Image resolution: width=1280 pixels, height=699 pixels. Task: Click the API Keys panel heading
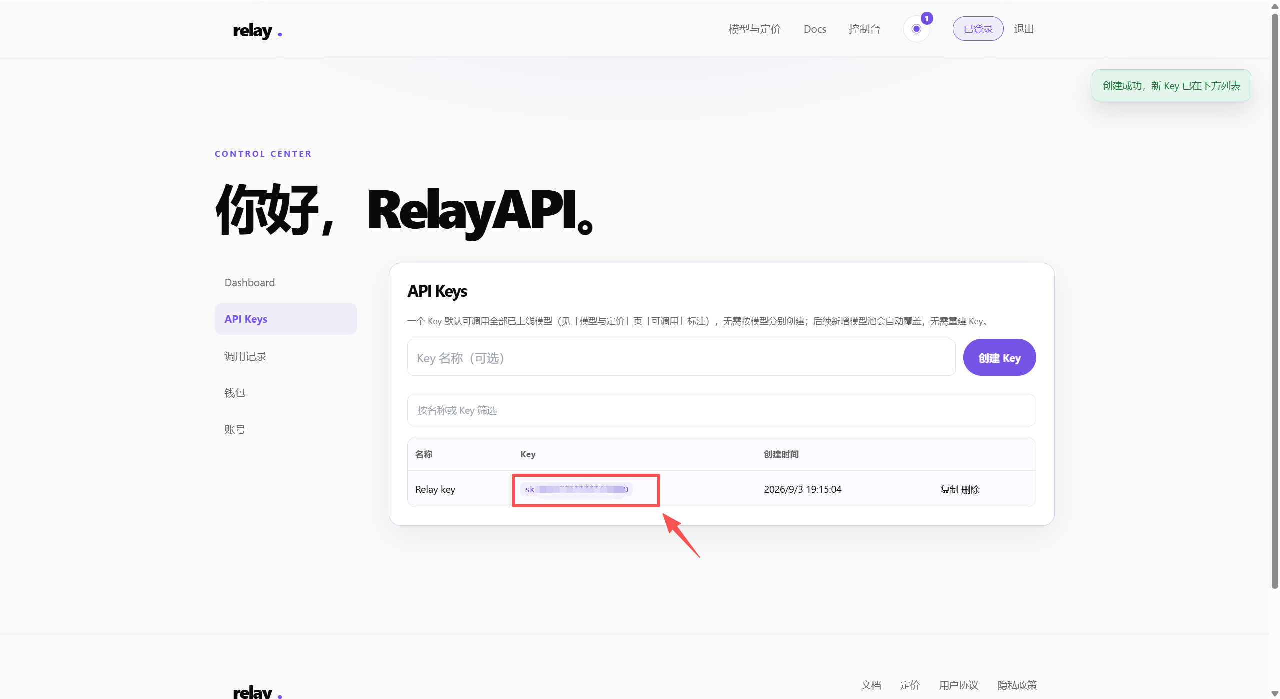click(437, 291)
